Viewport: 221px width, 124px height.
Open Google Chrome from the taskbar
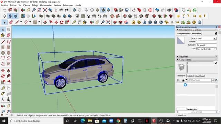(118, 121)
